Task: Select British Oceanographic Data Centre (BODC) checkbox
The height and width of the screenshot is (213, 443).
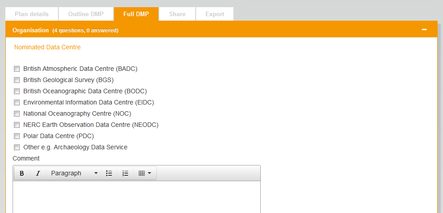Action: coord(17,91)
